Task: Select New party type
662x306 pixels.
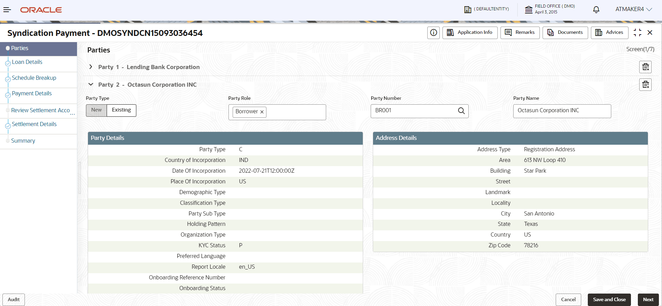Action: point(96,110)
